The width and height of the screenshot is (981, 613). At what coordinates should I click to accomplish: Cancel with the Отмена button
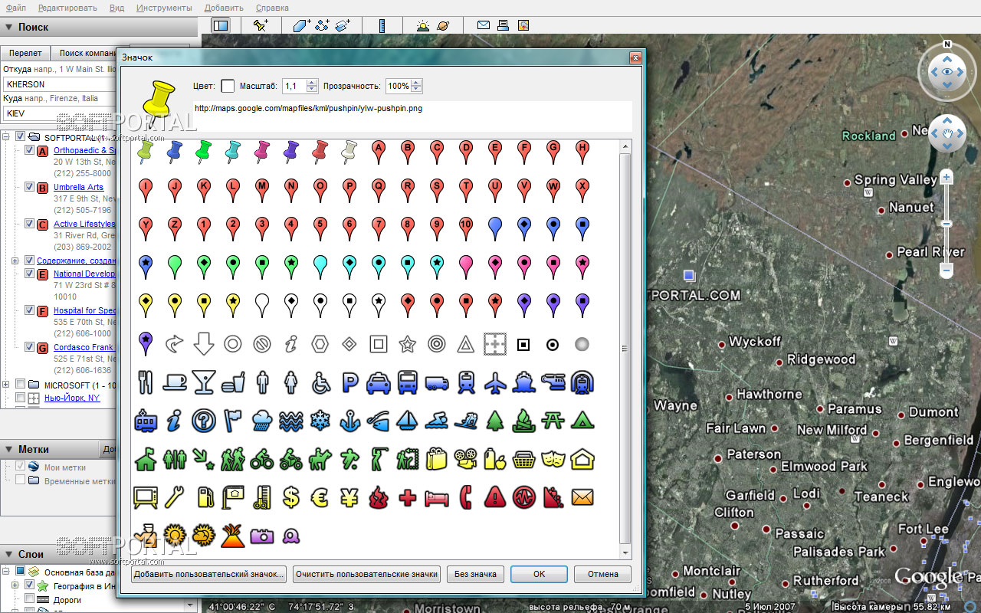click(602, 574)
